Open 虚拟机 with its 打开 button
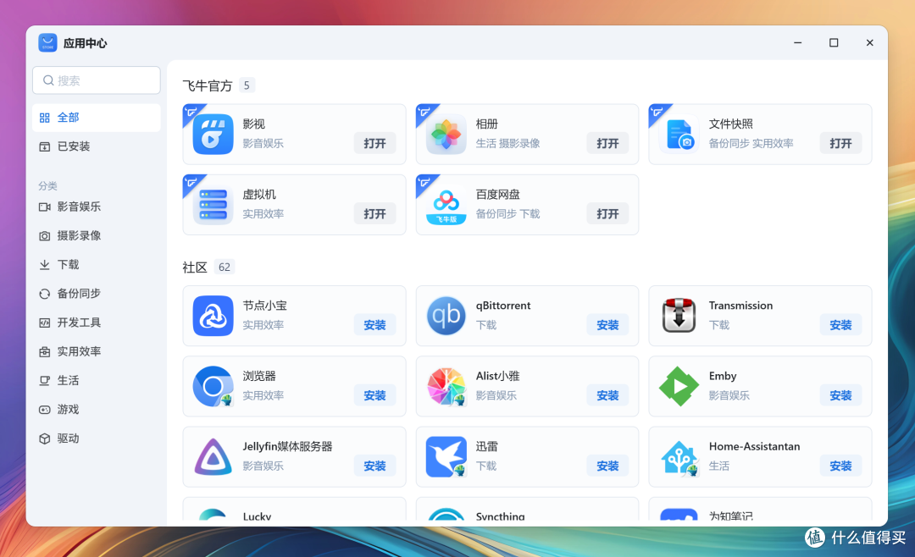This screenshot has width=915, height=557. click(374, 214)
